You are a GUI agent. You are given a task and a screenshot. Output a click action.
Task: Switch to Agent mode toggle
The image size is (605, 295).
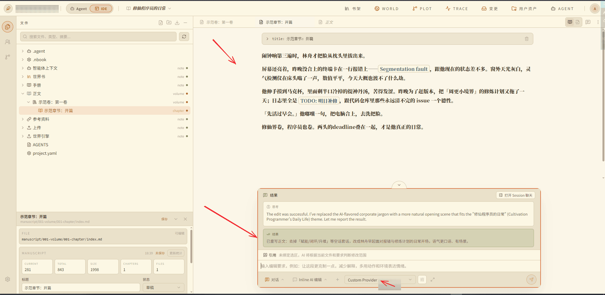pyautogui.click(x=78, y=9)
